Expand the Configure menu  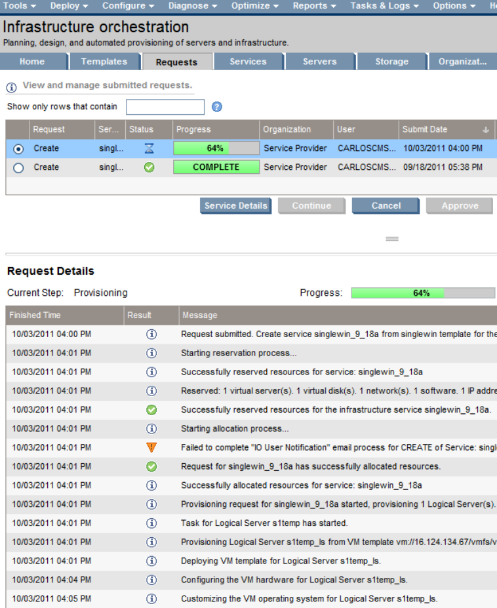(x=128, y=6)
